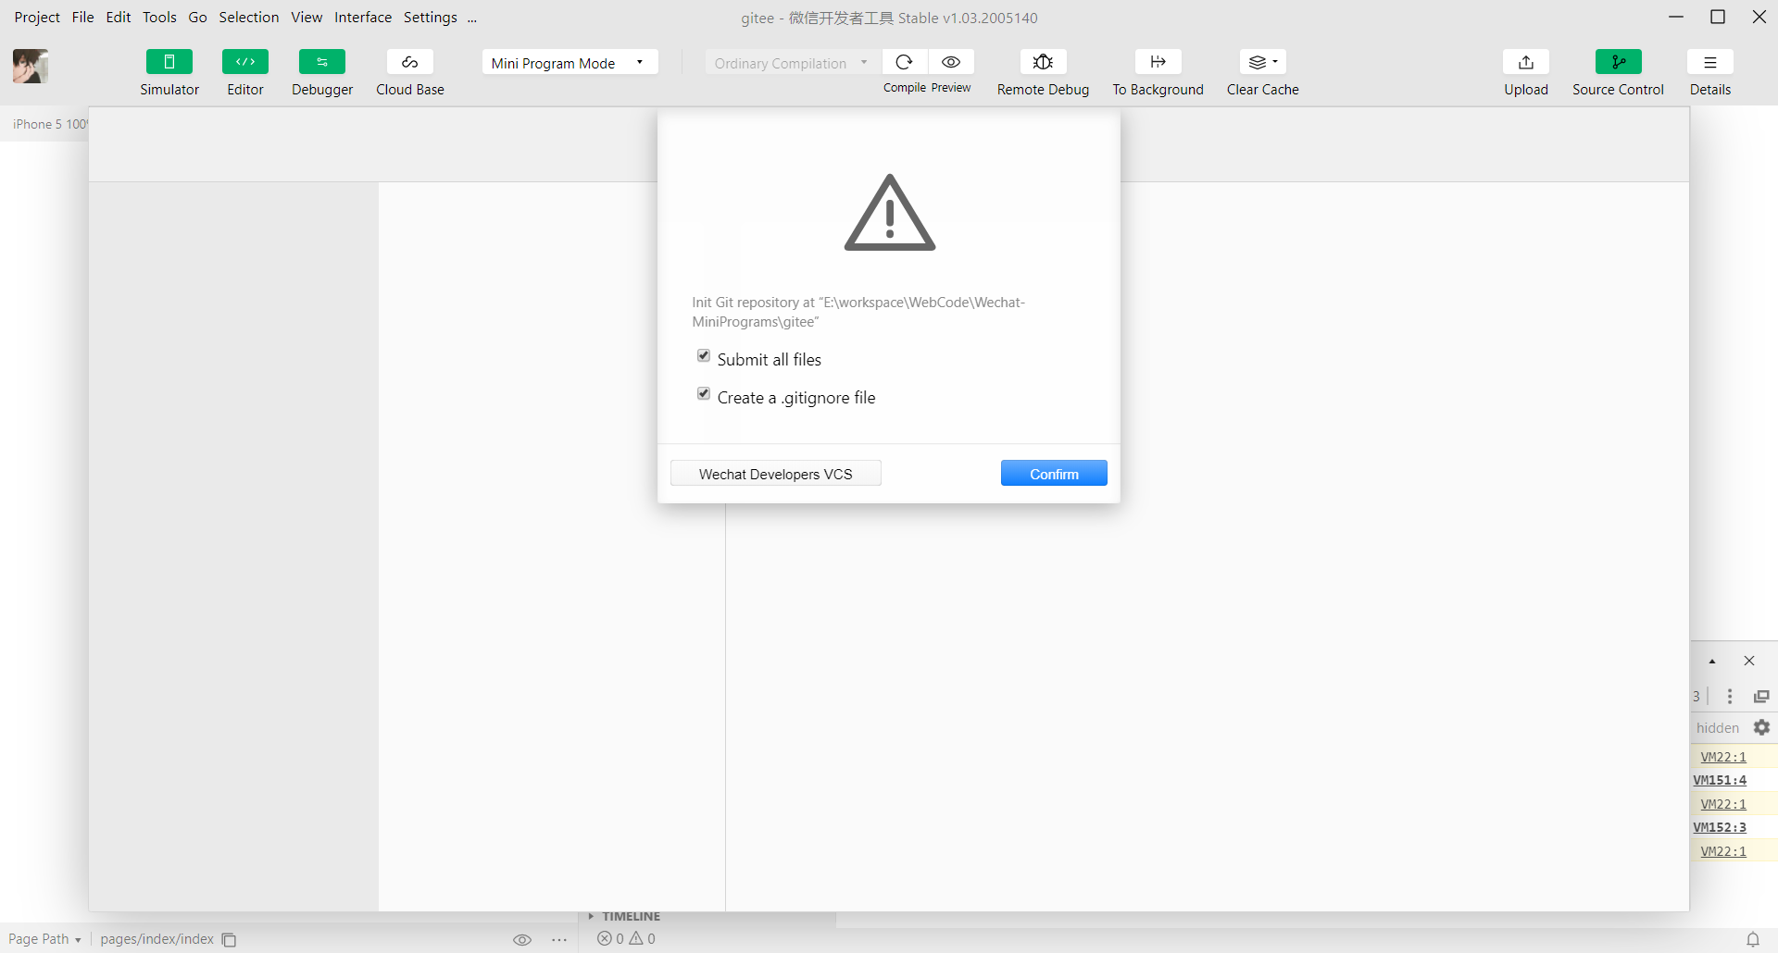Toggle the Debugger panel button
The height and width of the screenshot is (953, 1778).
322,62
